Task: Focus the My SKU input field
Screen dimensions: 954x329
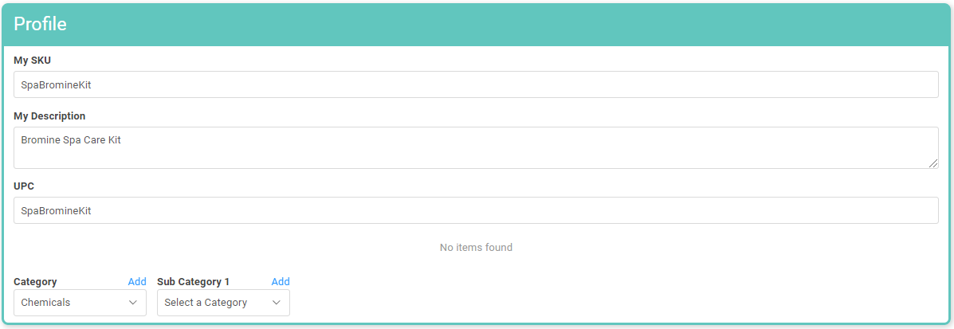Action: 476,84
